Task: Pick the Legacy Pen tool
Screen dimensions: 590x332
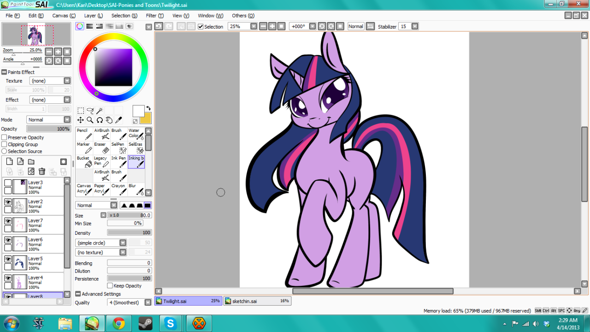Action: tap(101, 162)
